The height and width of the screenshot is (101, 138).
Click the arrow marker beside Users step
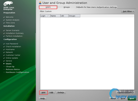click(x=4, y=64)
